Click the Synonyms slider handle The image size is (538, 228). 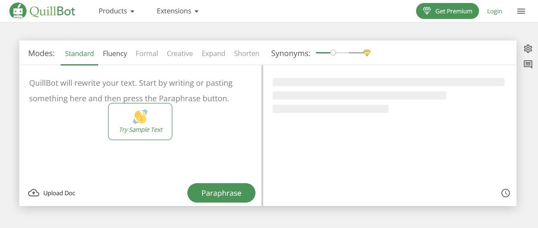[333, 53]
